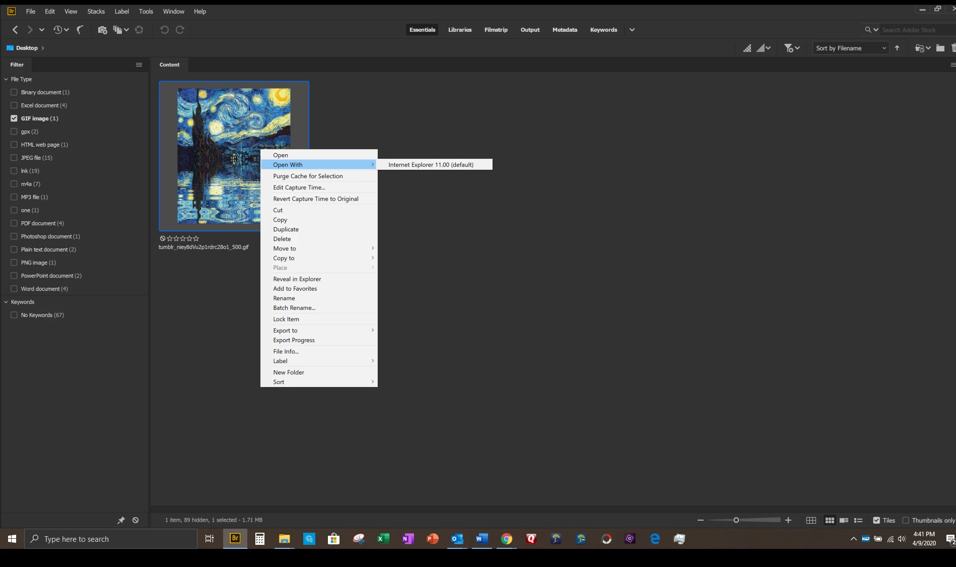
Task: Rotate 90 degrees counterclockwise
Action: pos(164,30)
